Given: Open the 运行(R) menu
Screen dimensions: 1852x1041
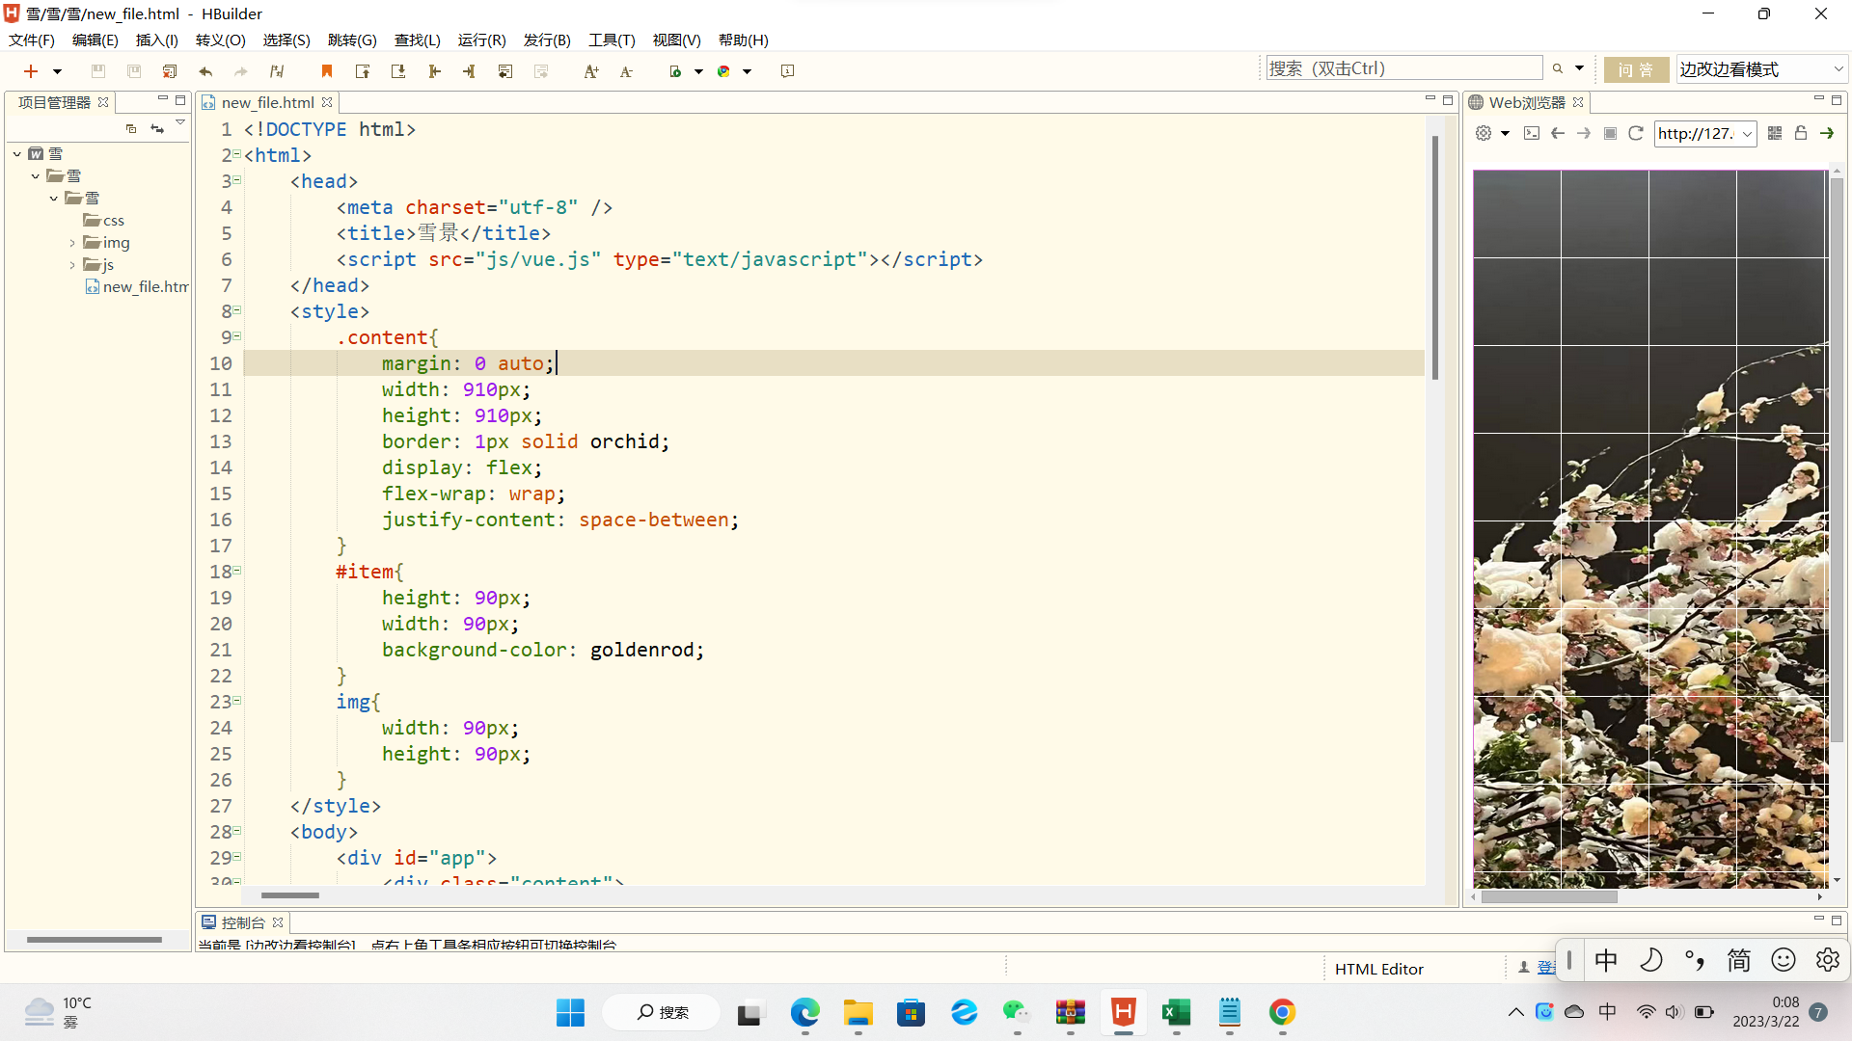Looking at the screenshot, I should [x=481, y=40].
